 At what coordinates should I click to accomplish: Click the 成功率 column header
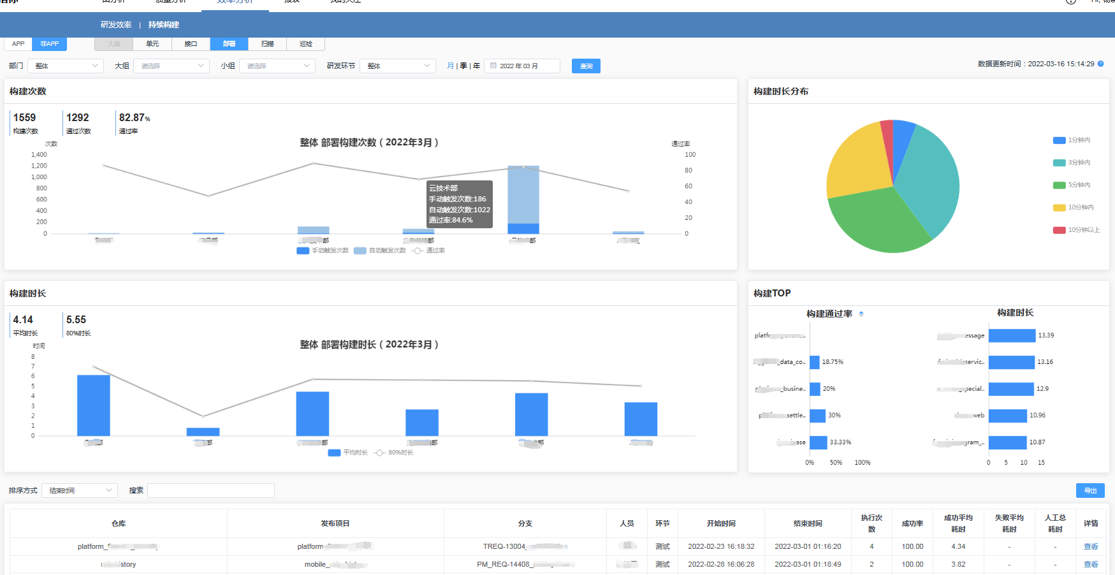pos(912,523)
